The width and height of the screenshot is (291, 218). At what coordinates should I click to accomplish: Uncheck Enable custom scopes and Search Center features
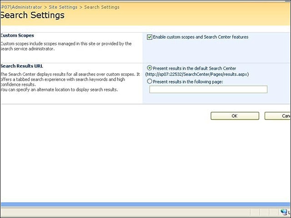[x=150, y=37]
